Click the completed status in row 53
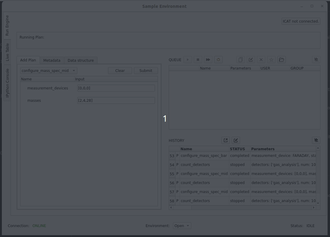Viewport: 330px width, 237px height. (239, 156)
